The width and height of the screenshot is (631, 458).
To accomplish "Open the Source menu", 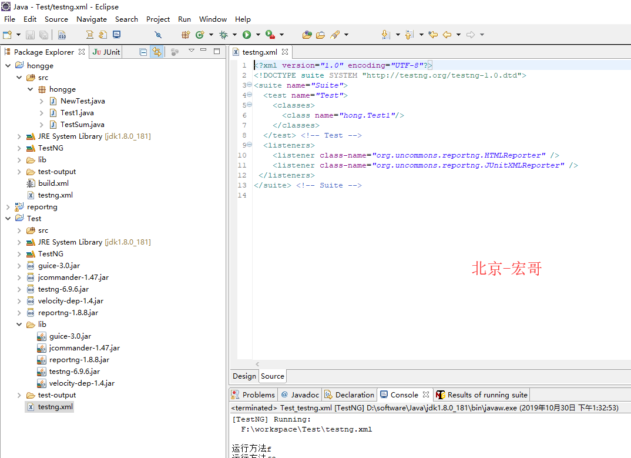I will pyautogui.click(x=56, y=19).
